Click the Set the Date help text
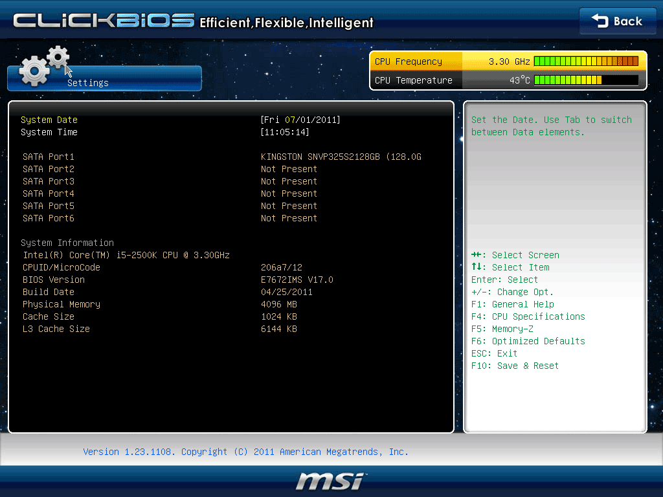 (552, 126)
